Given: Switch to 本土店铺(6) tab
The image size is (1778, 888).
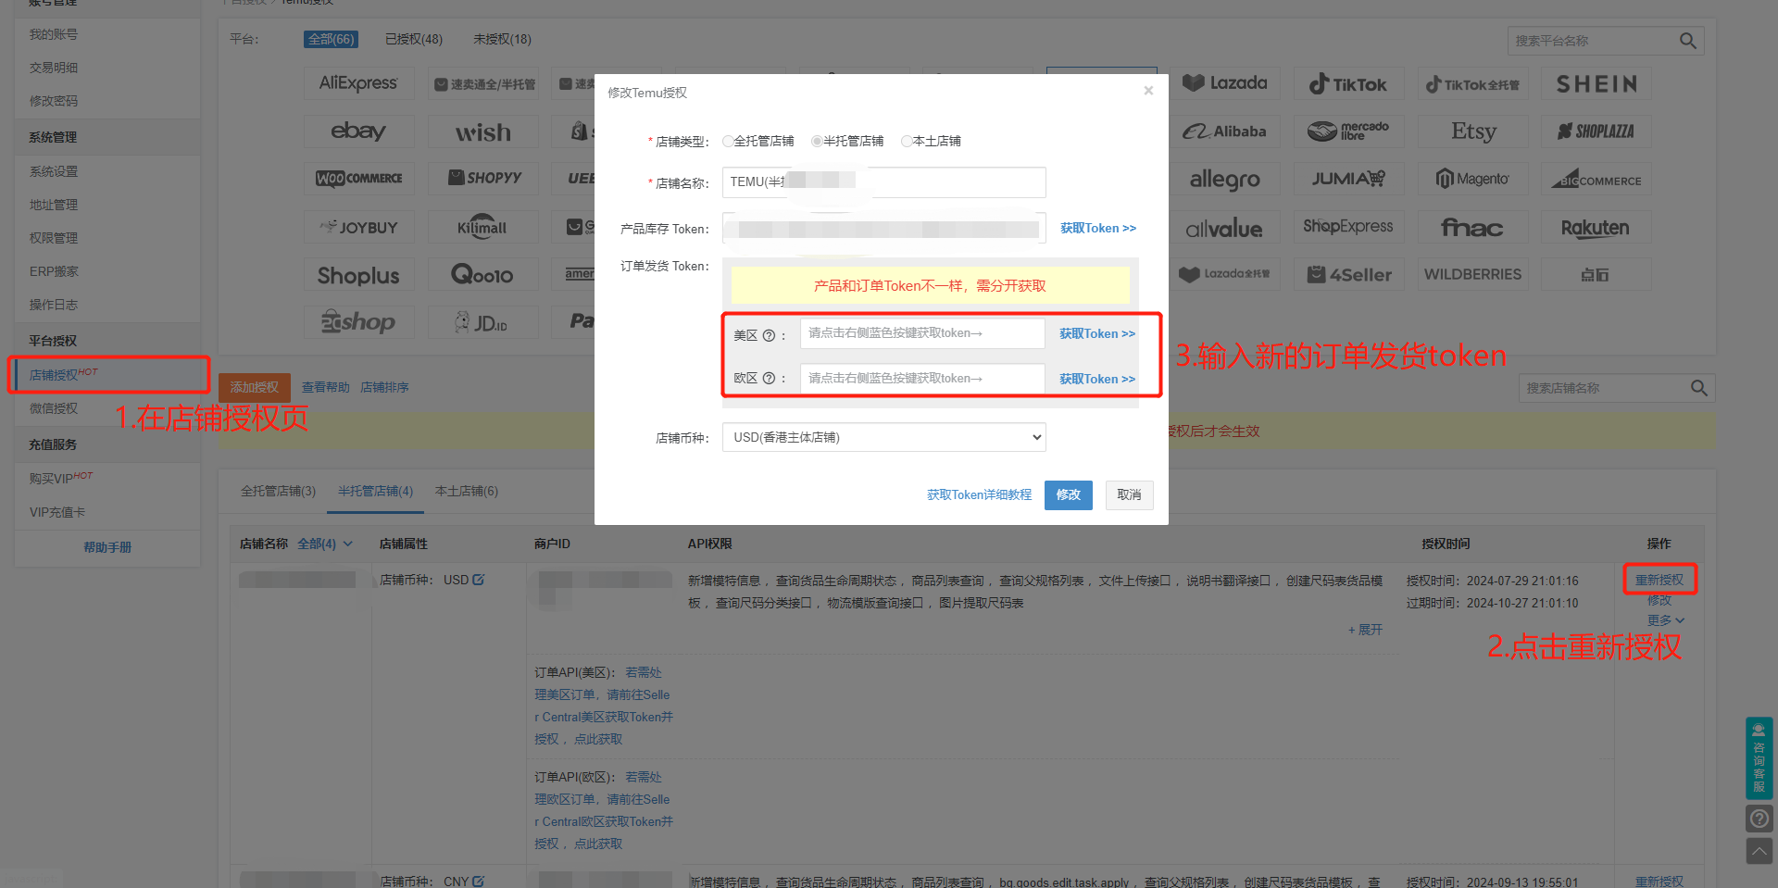Looking at the screenshot, I should pos(467,491).
